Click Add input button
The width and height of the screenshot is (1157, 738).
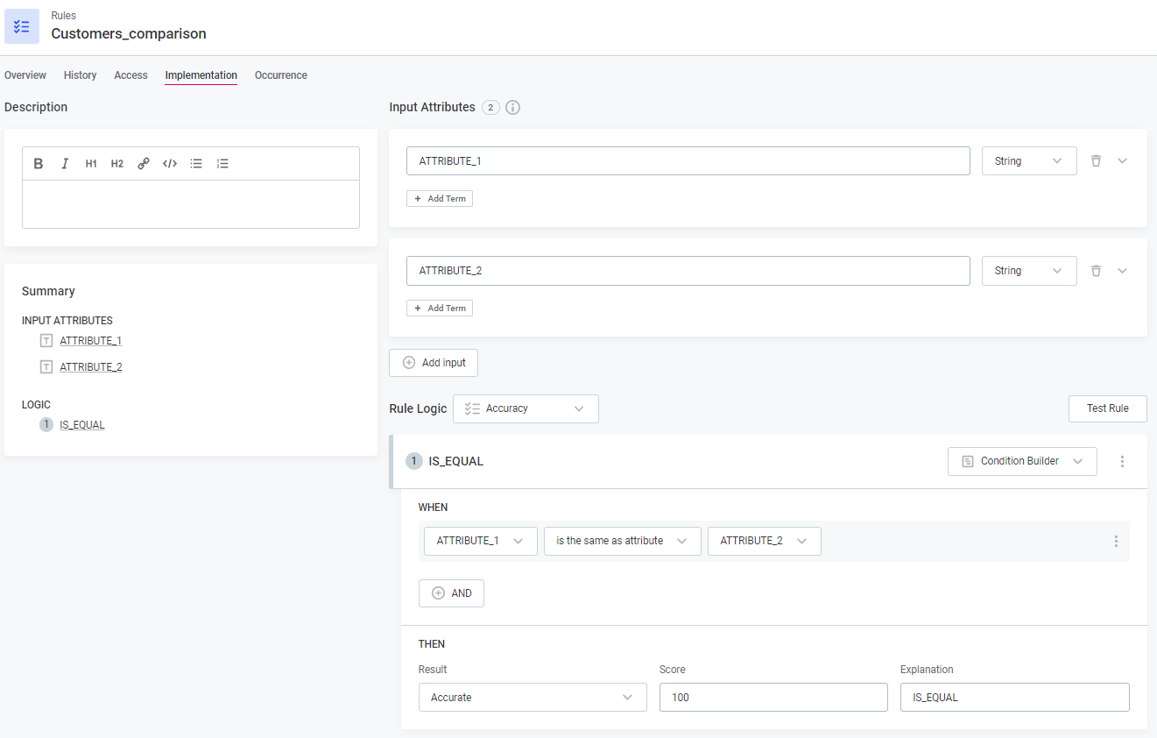[x=434, y=363]
